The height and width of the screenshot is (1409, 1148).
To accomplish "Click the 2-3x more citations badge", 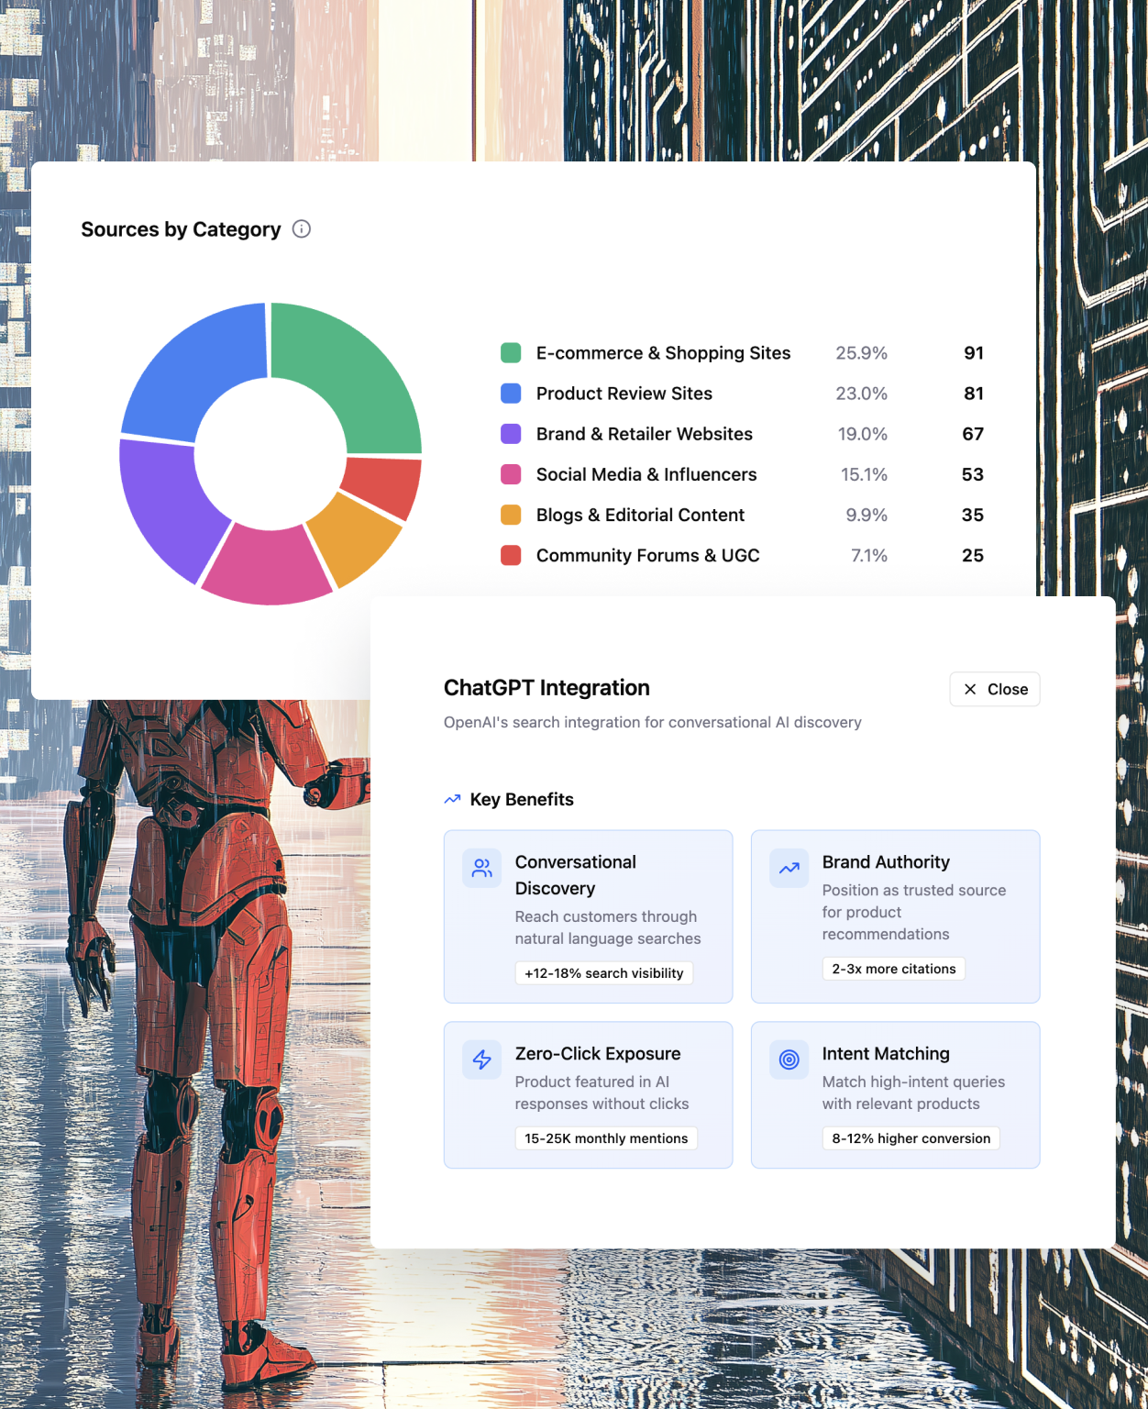I will pos(894,969).
